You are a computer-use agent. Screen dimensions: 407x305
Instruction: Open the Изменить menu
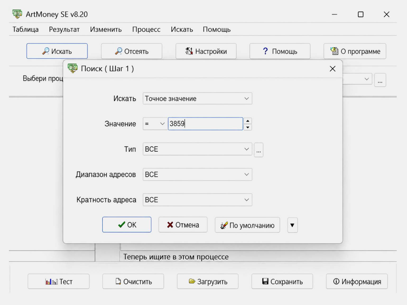coord(106,29)
